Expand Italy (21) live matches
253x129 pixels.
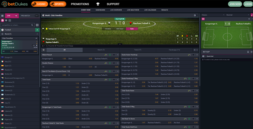[20, 62]
